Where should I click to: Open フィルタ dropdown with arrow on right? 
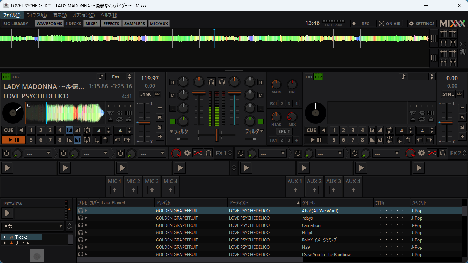click(x=254, y=131)
